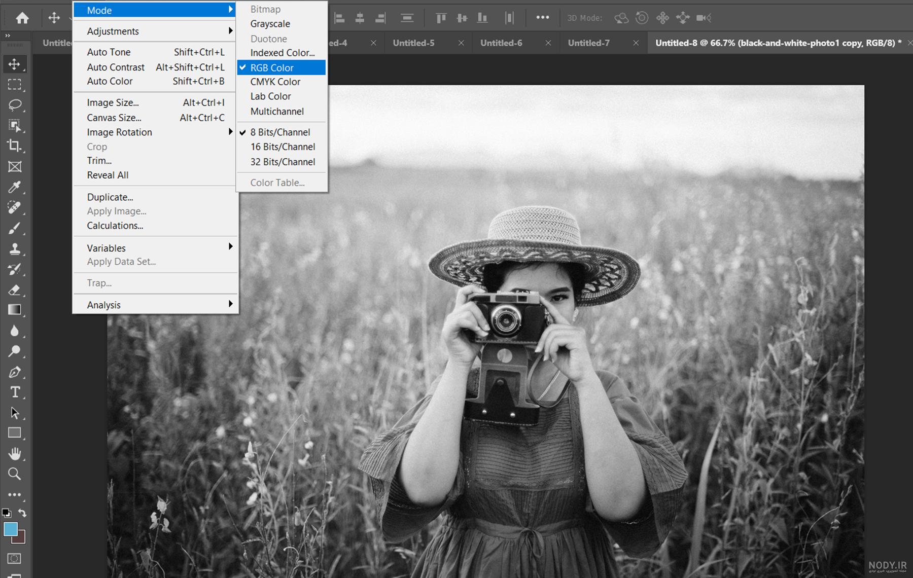Select the Zoom tool
This screenshot has width=913, height=578.
pyautogui.click(x=14, y=474)
